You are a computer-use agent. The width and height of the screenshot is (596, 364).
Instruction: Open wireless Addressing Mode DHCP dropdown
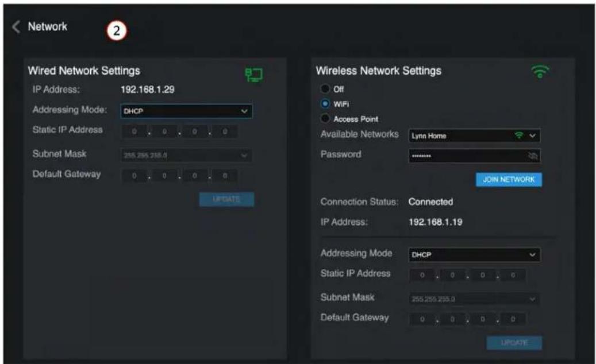(x=474, y=255)
